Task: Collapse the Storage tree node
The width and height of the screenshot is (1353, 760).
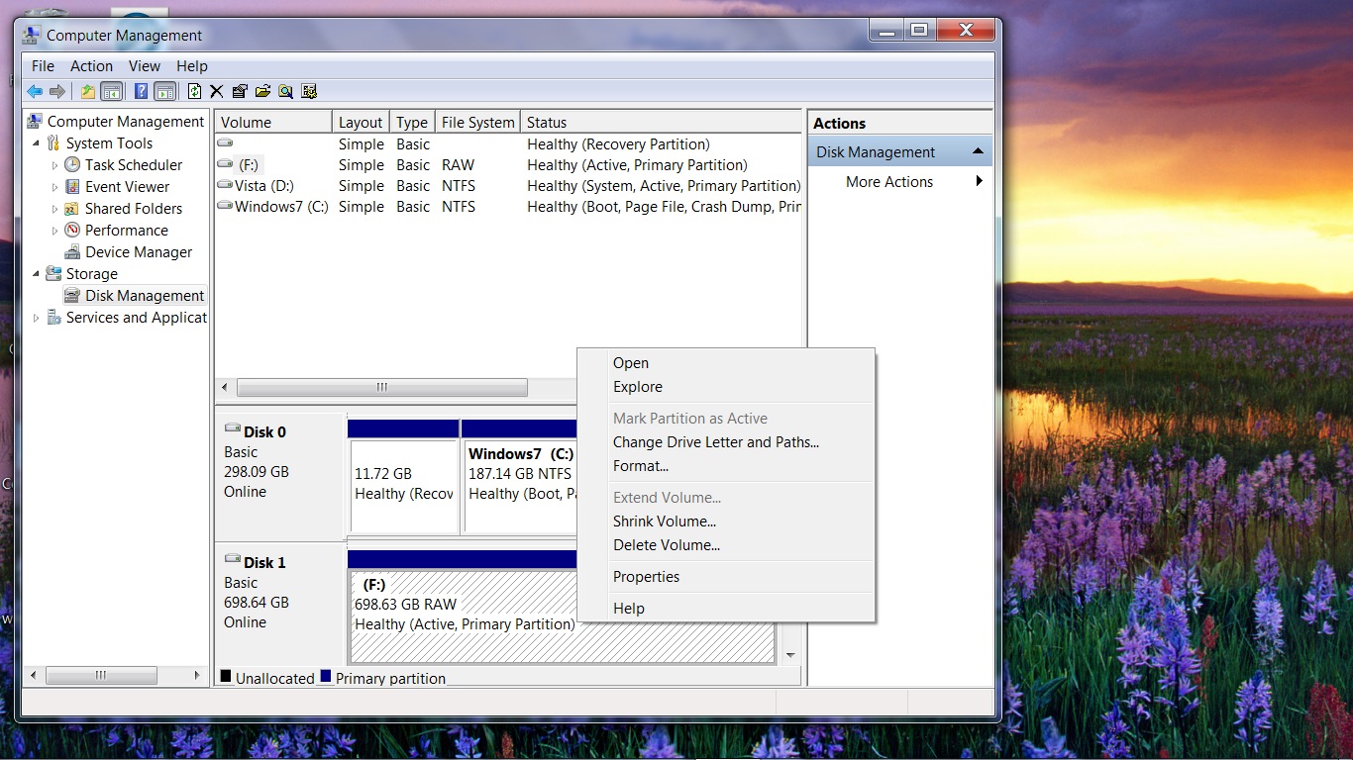Action: pos(37,274)
